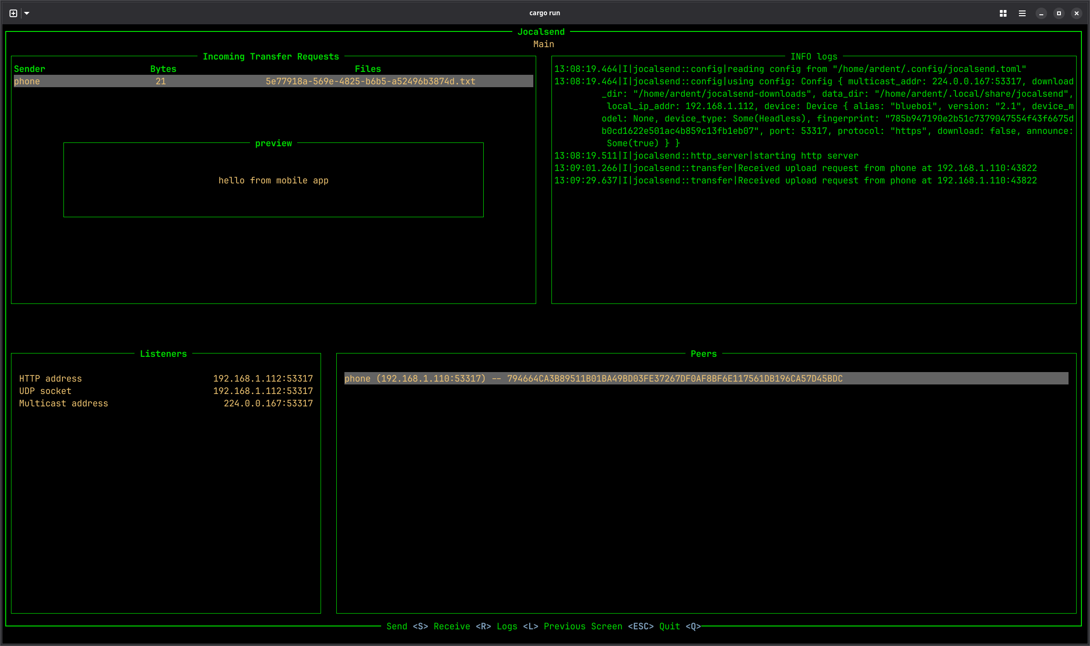Click the HTTP address listener row
The height and width of the screenshot is (646, 1090).
pyautogui.click(x=166, y=379)
